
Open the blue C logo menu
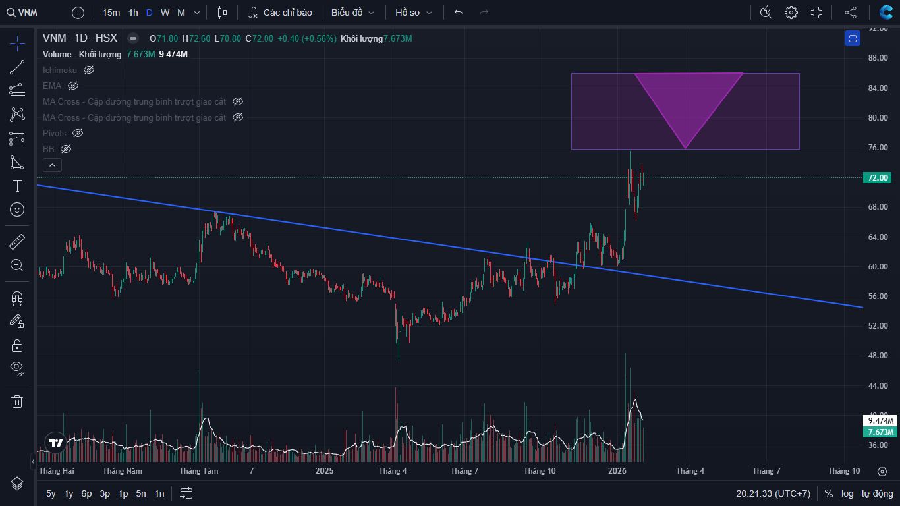point(886,13)
